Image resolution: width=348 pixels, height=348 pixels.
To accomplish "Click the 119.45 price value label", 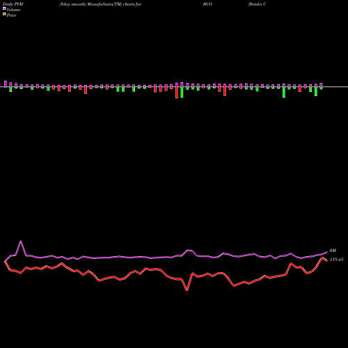I will 336,260.
